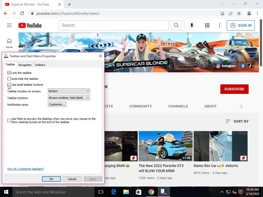Image resolution: width=263 pixels, height=197 pixels.
Task: Click the search magnifier button
Action: click(x=176, y=25)
